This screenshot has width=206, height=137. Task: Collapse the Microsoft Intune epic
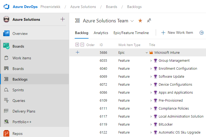(x=147, y=53)
